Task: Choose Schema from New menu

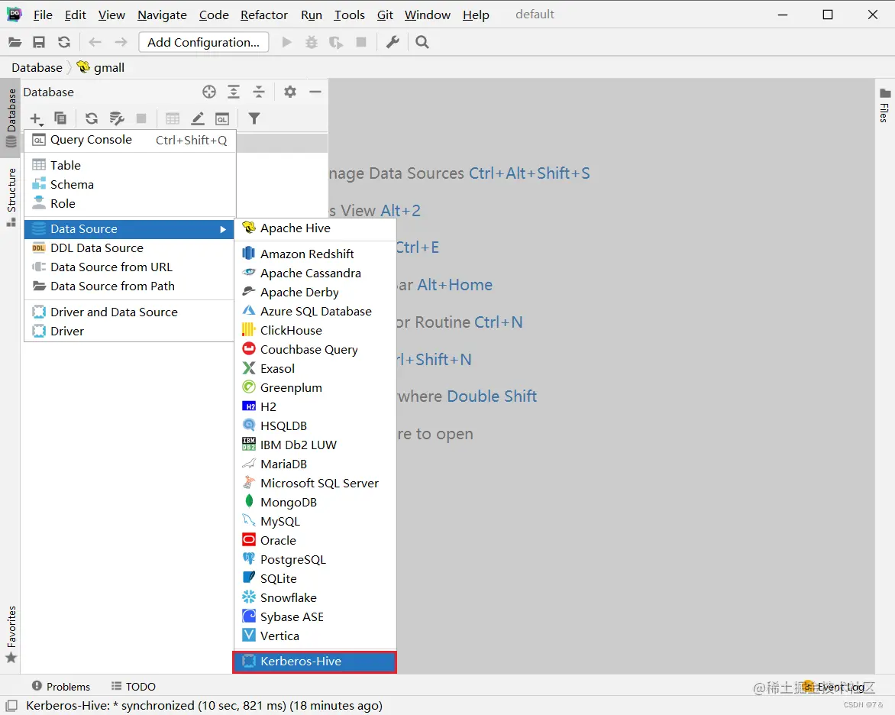Action: click(130, 184)
